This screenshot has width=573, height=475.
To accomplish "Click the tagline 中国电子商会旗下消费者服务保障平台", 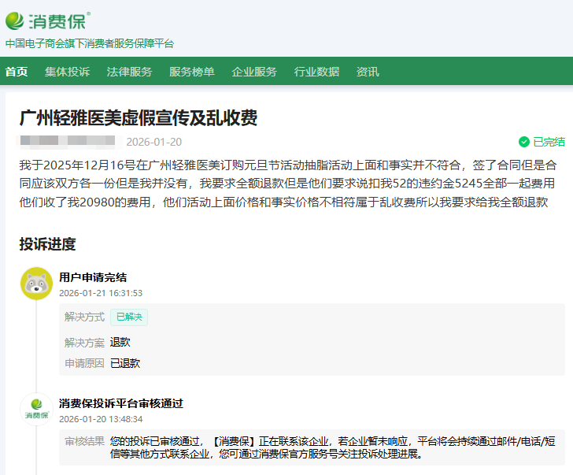I will click(90, 43).
